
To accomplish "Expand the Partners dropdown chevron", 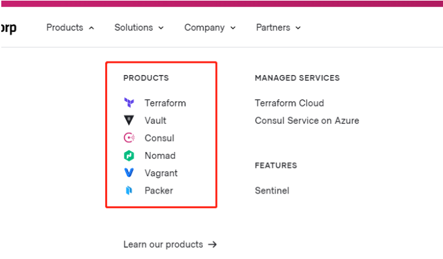I will (x=298, y=28).
